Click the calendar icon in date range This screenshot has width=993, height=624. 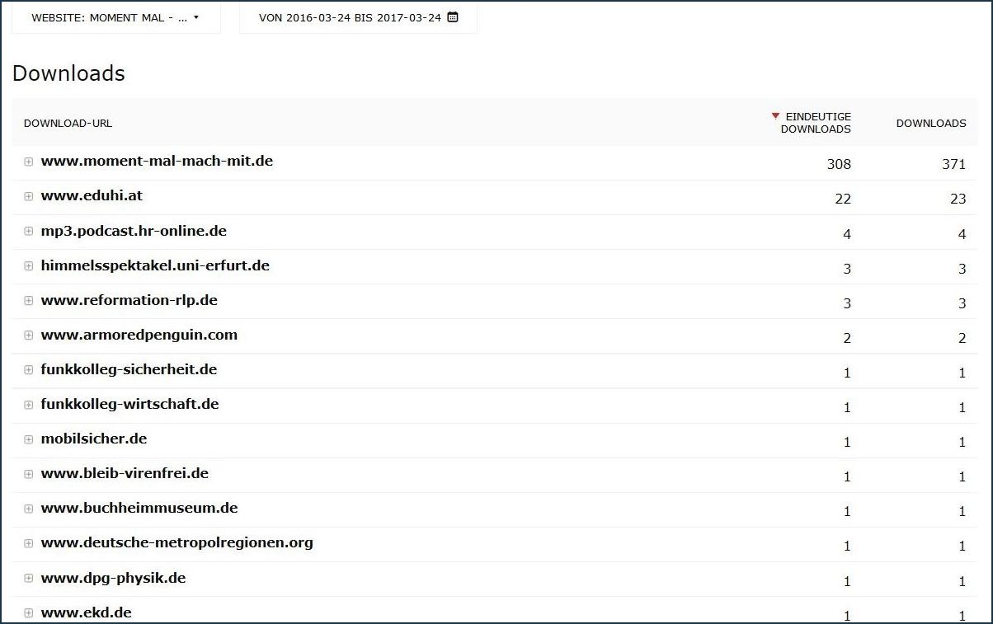(x=452, y=17)
